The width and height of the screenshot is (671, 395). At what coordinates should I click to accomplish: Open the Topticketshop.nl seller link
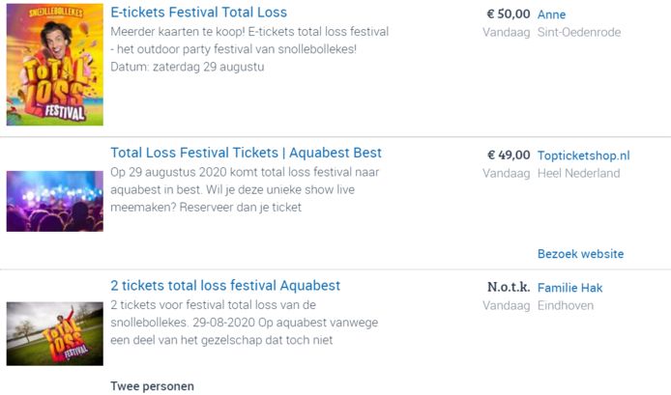click(583, 155)
